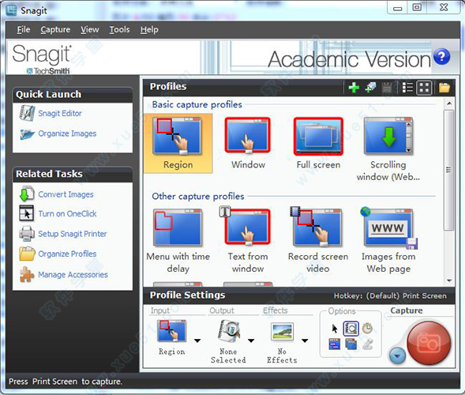The height and width of the screenshot is (395, 465).
Task: Click the profiles scrollbar up arrow
Action: pyautogui.click(x=449, y=103)
